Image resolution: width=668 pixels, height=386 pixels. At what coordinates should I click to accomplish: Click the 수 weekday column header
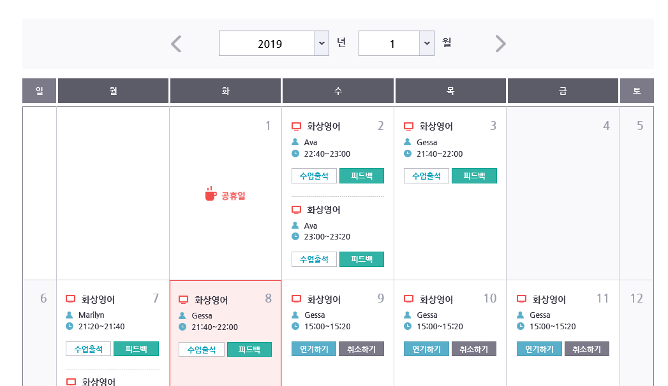pyautogui.click(x=338, y=91)
